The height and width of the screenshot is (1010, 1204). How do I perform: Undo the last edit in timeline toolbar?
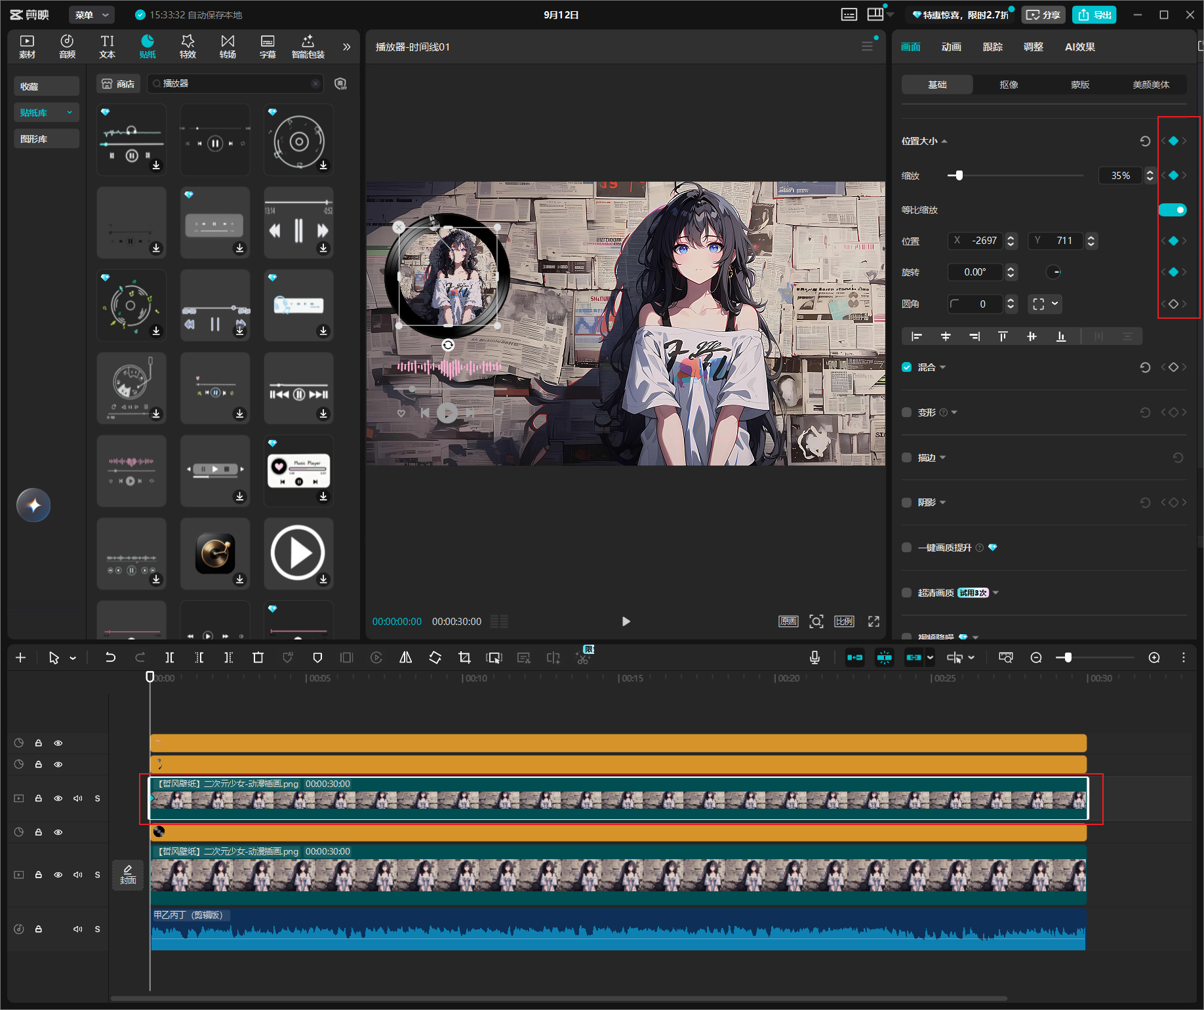pos(110,657)
